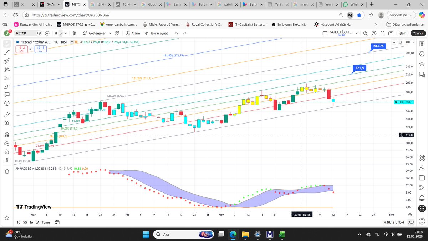
Task: Select the 1A date range
Action: (x=31, y=222)
